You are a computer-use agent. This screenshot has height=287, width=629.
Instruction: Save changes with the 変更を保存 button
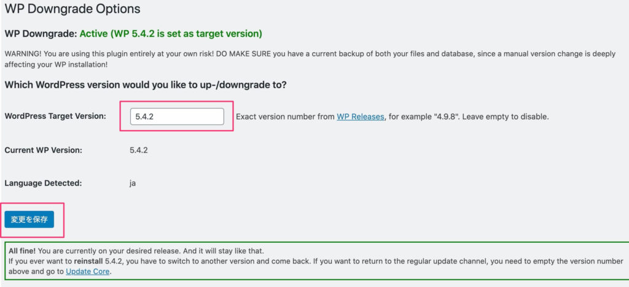tap(29, 220)
